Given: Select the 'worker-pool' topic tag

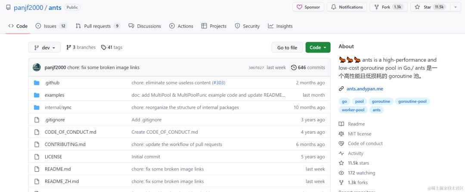Looking at the screenshot, I should [353, 110].
